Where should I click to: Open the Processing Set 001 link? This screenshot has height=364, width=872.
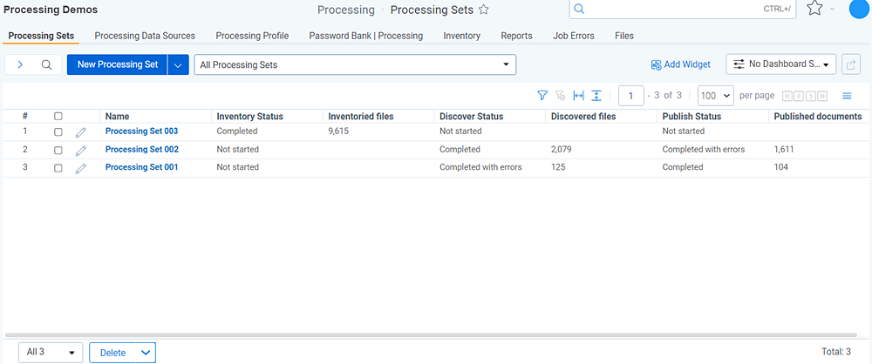[142, 166]
